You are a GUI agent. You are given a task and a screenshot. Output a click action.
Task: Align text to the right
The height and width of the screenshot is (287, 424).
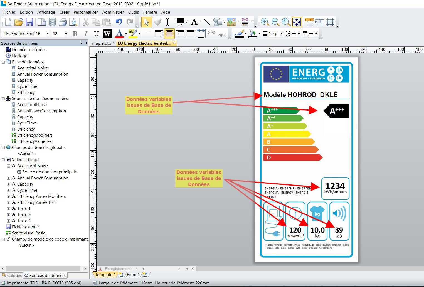tap(180, 34)
